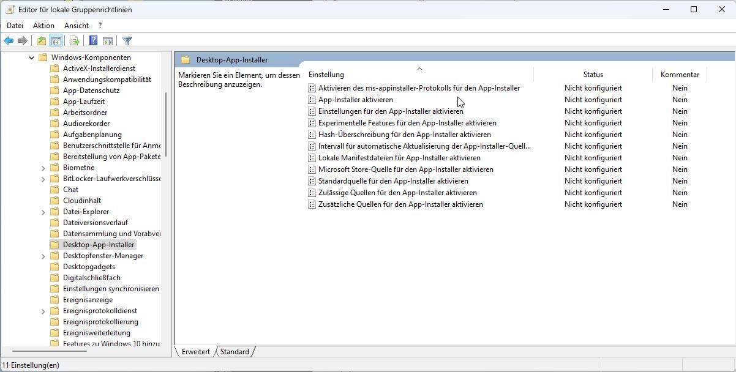
Task: Open the Aktion menu
Action: [43, 26]
